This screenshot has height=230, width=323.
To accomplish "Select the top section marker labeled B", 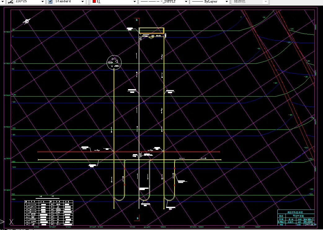I will pyautogui.click(x=137, y=20).
